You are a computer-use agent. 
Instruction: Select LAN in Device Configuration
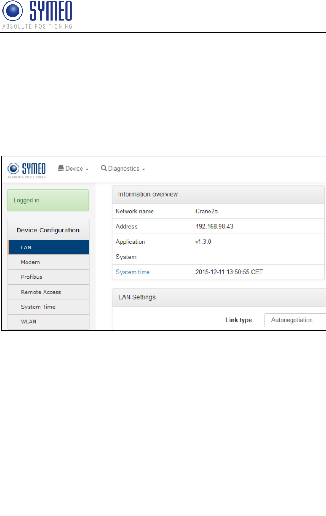point(49,247)
